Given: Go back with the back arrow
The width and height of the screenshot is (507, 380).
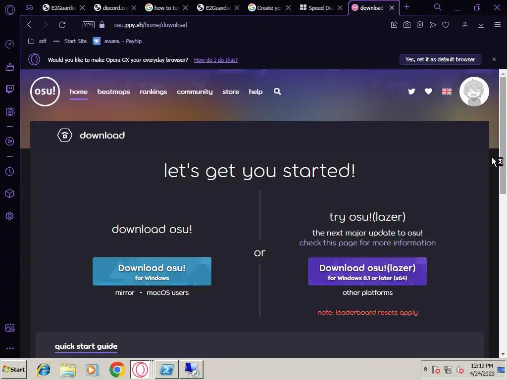Looking at the screenshot, I should click(x=29, y=25).
